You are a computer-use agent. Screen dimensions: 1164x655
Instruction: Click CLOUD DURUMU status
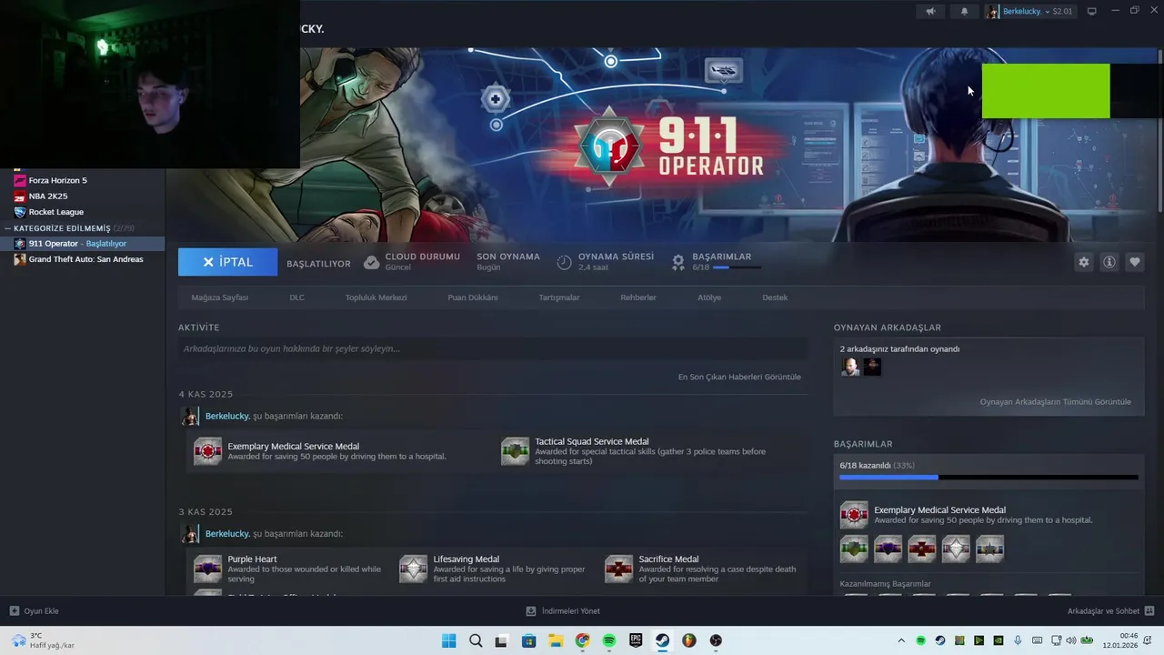click(x=412, y=262)
